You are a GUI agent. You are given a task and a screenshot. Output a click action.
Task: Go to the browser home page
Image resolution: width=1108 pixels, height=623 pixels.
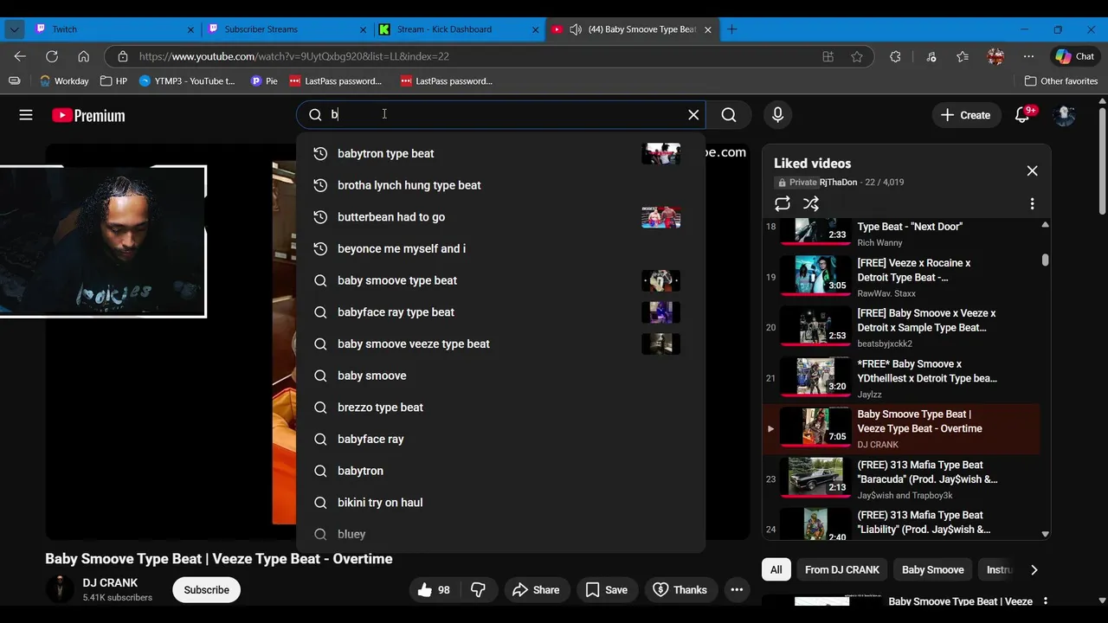point(83,56)
